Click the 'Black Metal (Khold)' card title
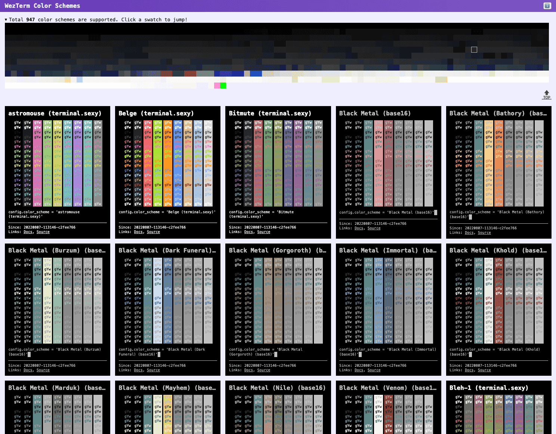The height and width of the screenshot is (434, 556). (x=498, y=250)
